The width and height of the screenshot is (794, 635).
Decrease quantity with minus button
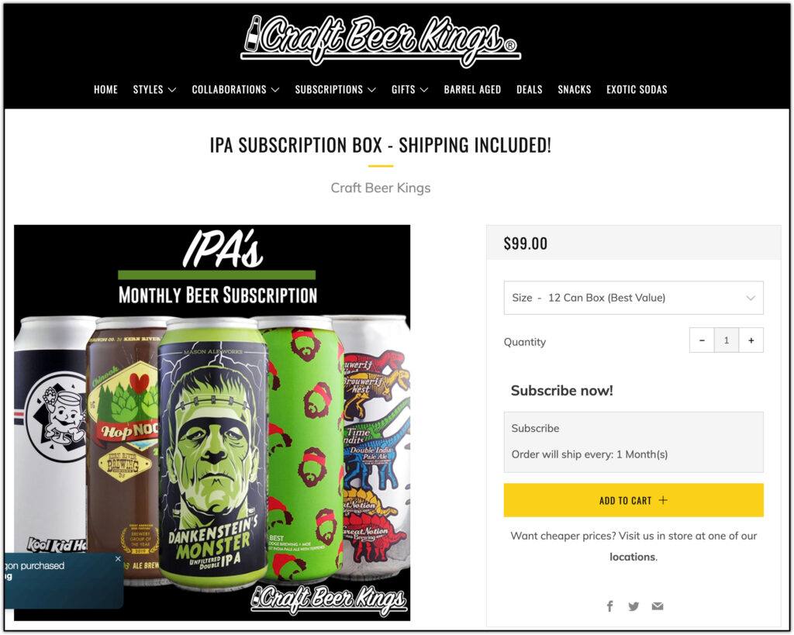click(x=702, y=340)
